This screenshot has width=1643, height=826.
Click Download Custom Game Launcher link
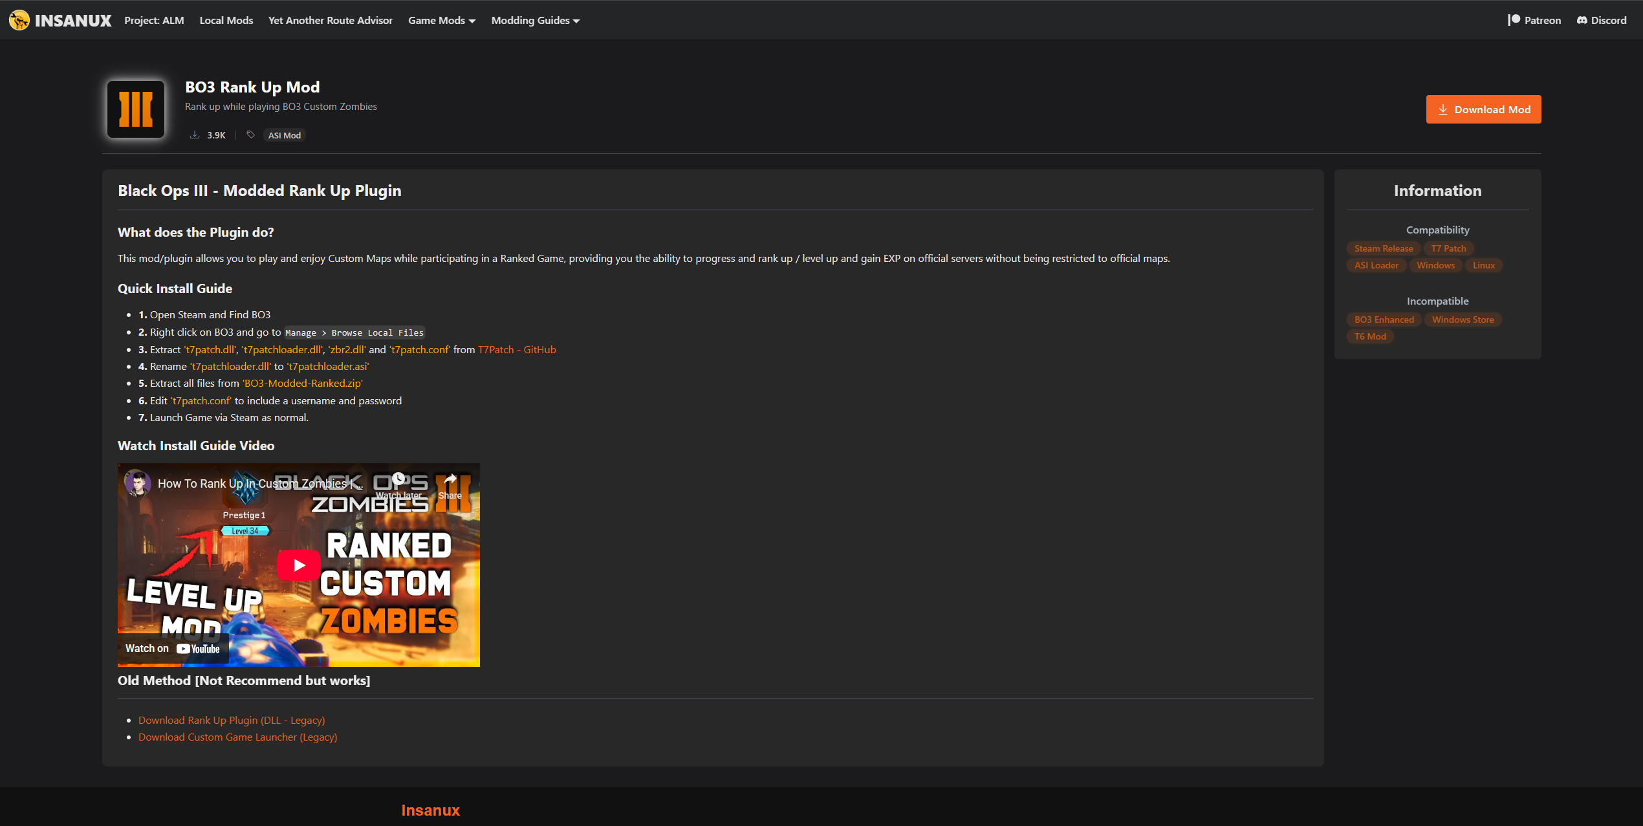point(237,737)
